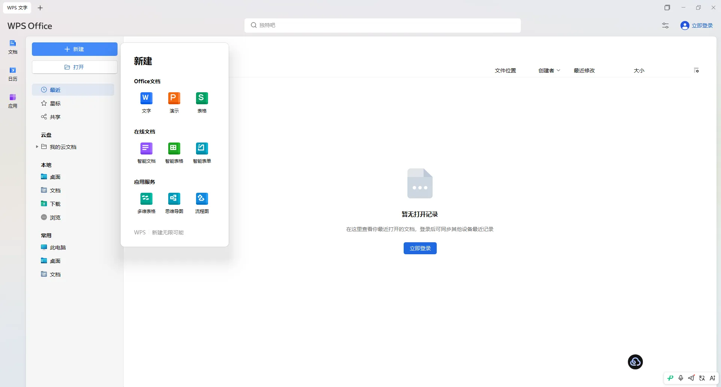Click the translate icon in tray bar
721x387 pixels.
point(702,378)
